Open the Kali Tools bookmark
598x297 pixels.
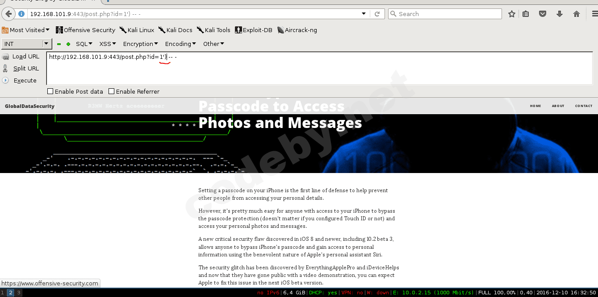pos(213,30)
